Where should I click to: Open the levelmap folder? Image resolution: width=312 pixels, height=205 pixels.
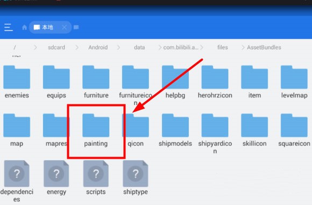pyautogui.click(x=294, y=82)
